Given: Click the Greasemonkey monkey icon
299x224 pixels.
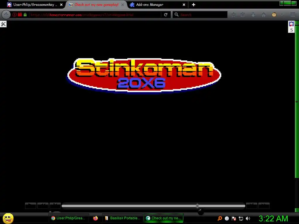Looking at the screenshot, I should pos(274,15).
